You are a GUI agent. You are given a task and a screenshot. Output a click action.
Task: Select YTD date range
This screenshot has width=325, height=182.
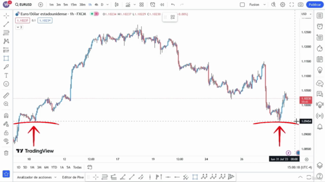point(54,167)
